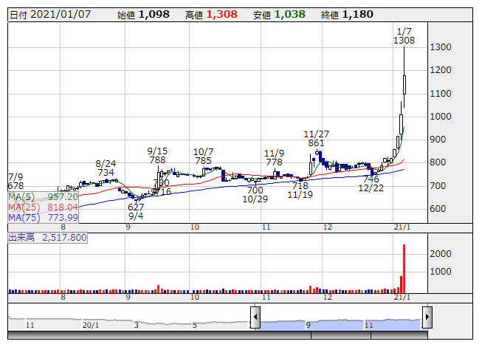Click the 9/15 788 high annotation
The height and width of the screenshot is (347, 482).
pos(156,154)
